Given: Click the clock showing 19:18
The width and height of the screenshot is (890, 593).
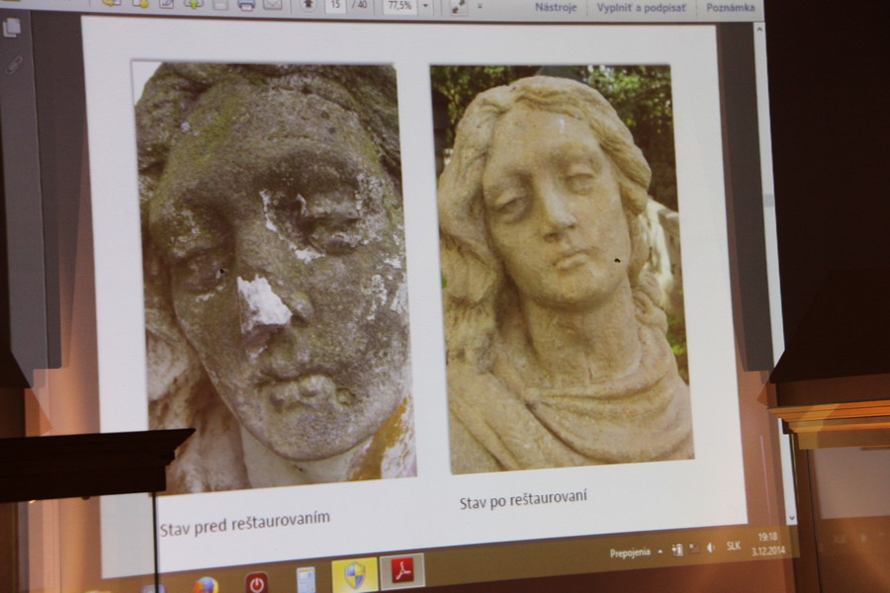Looking at the screenshot, I should point(767,537).
